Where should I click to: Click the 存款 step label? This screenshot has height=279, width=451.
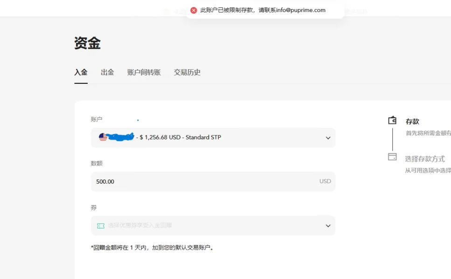412,121
